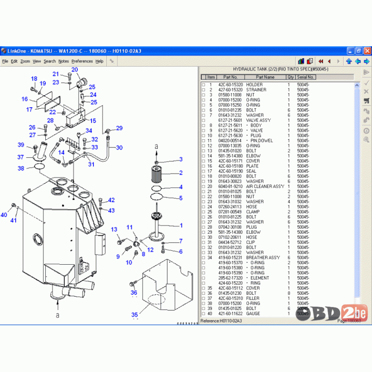
Task: Select the ELEMENT row 285-62-17320
Action: coord(256,278)
